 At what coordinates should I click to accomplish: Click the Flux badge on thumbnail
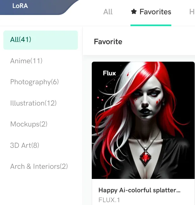[109, 73]
